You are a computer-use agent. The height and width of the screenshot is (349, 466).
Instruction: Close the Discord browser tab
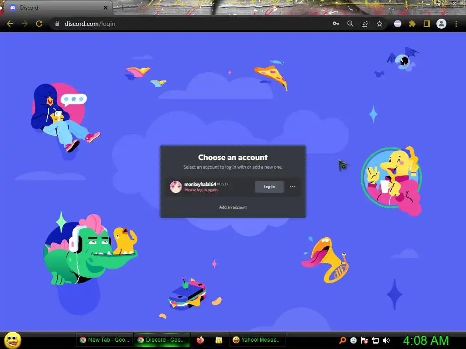(x=106, y=8)
